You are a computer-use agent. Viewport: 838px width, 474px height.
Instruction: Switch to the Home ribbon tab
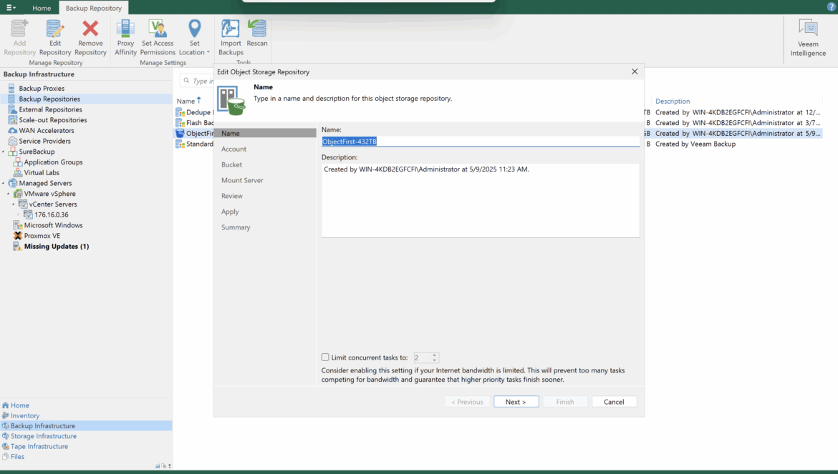pos(41,8)
